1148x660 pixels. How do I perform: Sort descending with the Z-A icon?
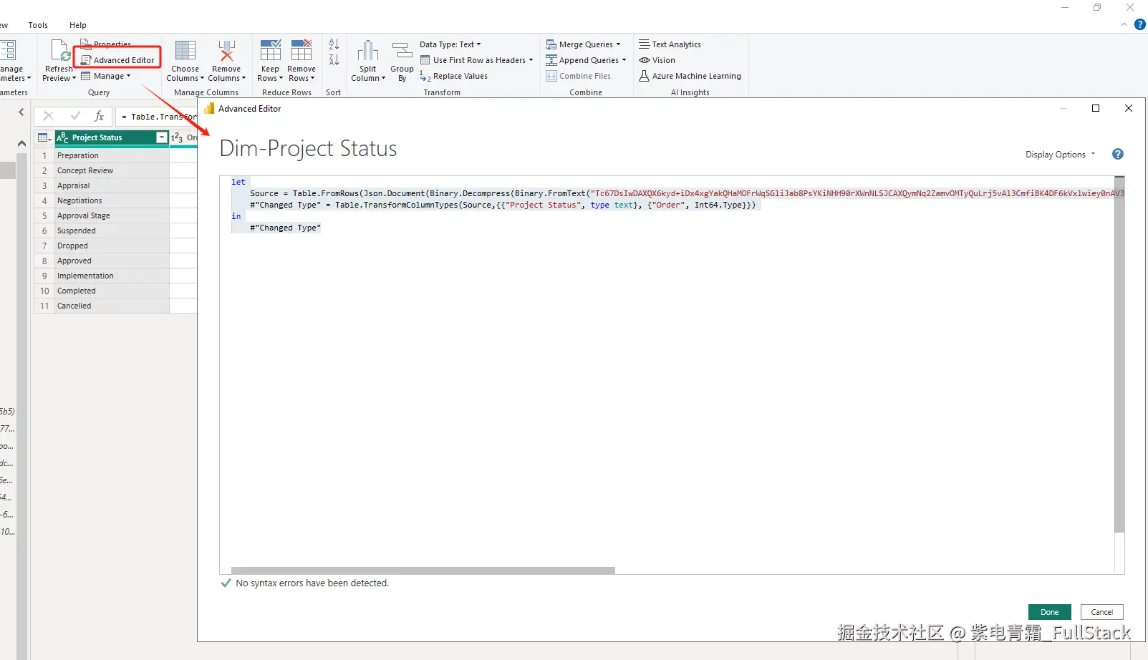334,60
